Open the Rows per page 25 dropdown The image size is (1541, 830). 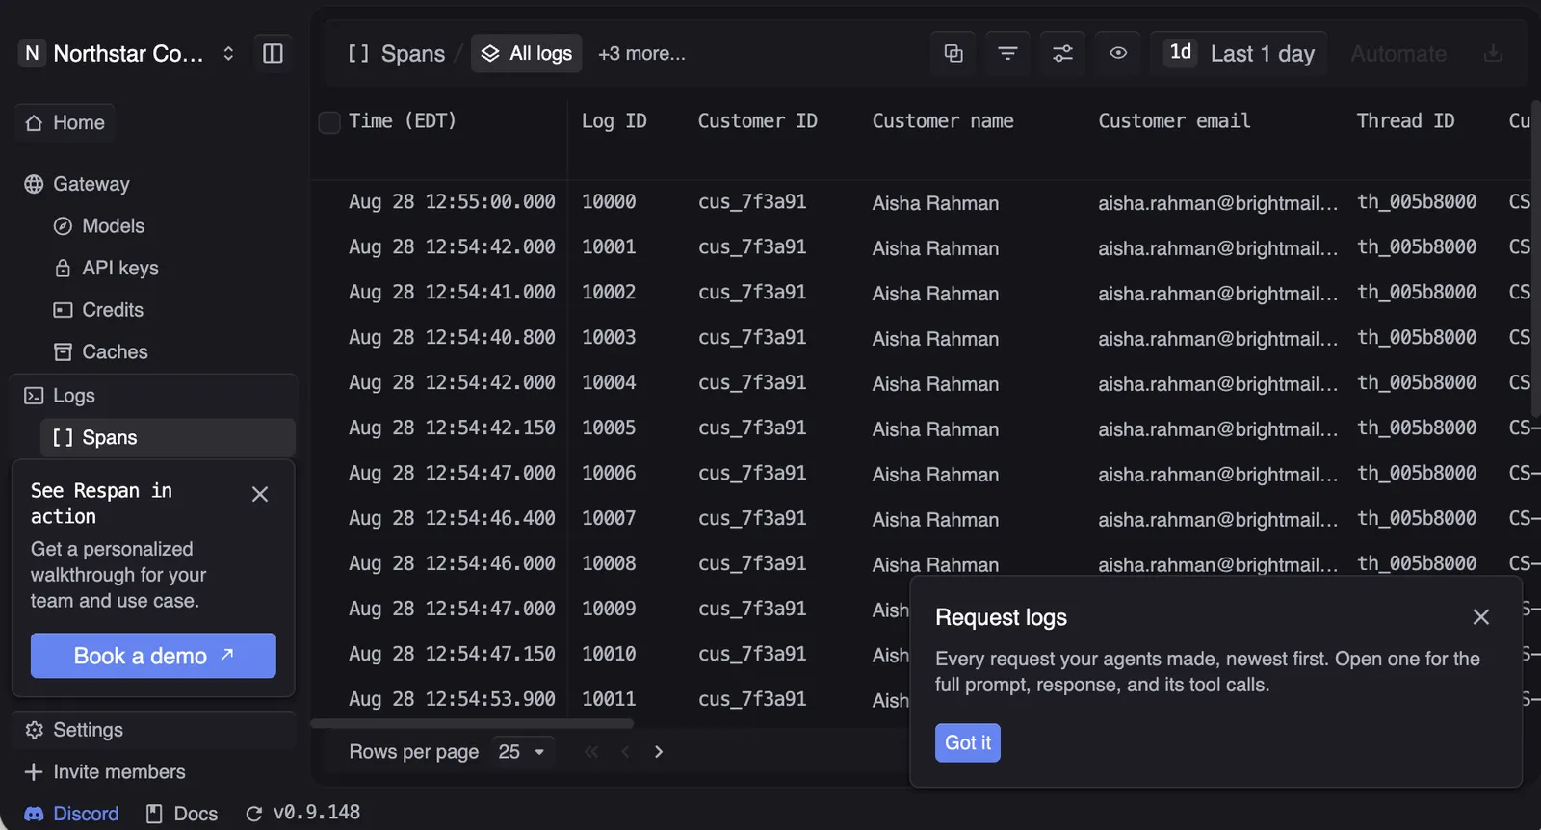tap(521, 751)
